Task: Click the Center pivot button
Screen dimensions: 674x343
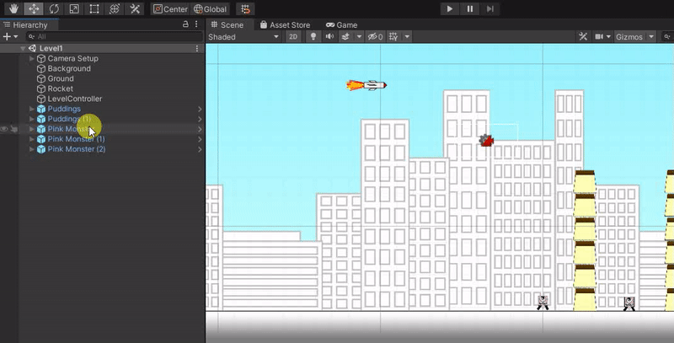Action: (170, 8)
